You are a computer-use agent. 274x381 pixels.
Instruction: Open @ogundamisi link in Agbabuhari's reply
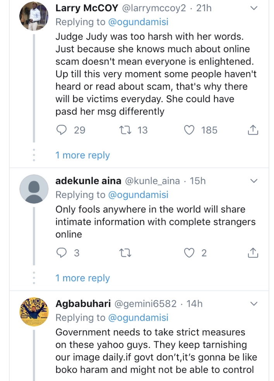coord(138,318)
